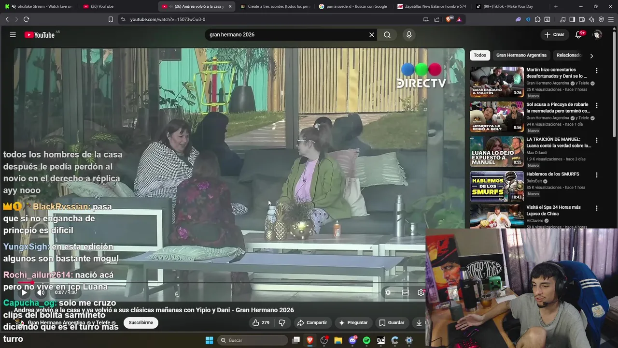Open options for La traición de Manuel video
The height and width of the screenshot is (348, 618).
click(x=597, y=140)
